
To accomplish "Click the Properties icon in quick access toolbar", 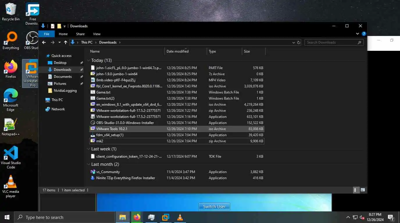I will 53,26.
